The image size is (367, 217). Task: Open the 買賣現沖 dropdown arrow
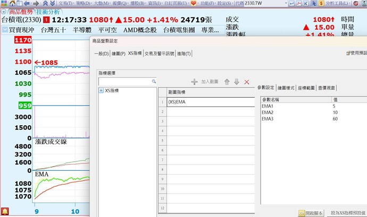5,30
